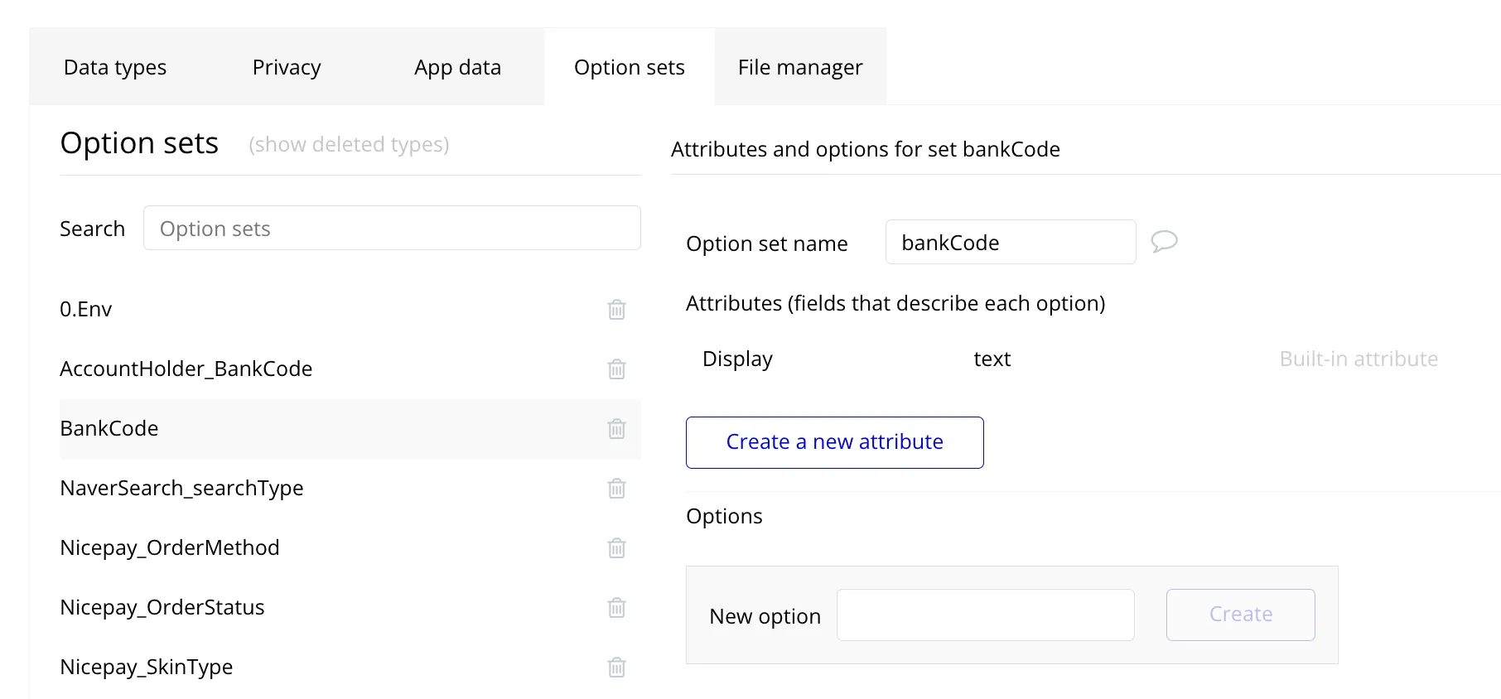This screenshot has width=1501, height=699.
Task: Open the File manager tab
Action: point(800,67)
